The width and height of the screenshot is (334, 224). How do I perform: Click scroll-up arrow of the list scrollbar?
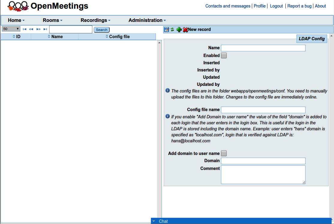tap(159, 43)
